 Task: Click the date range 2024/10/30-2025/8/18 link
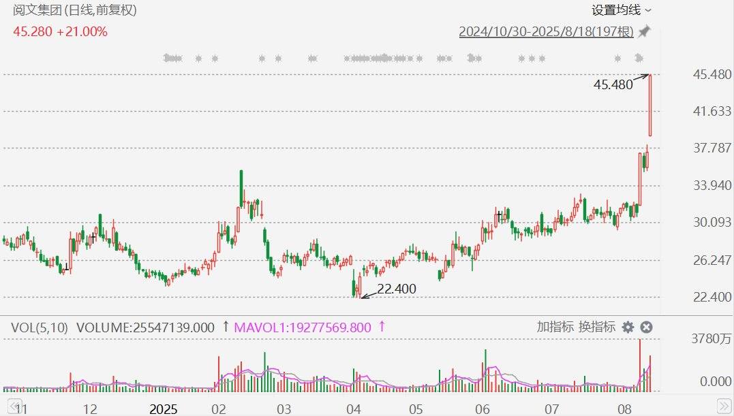coord(546,32)
